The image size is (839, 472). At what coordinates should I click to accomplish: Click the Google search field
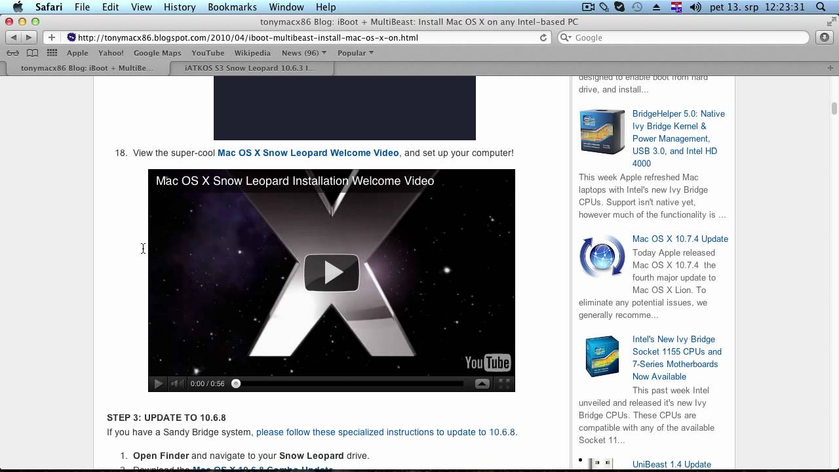click(x=684, y=37)
